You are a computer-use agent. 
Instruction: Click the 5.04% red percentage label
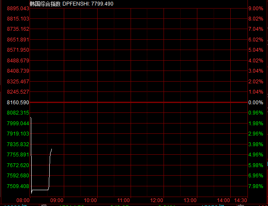click(x=256, y=50)
